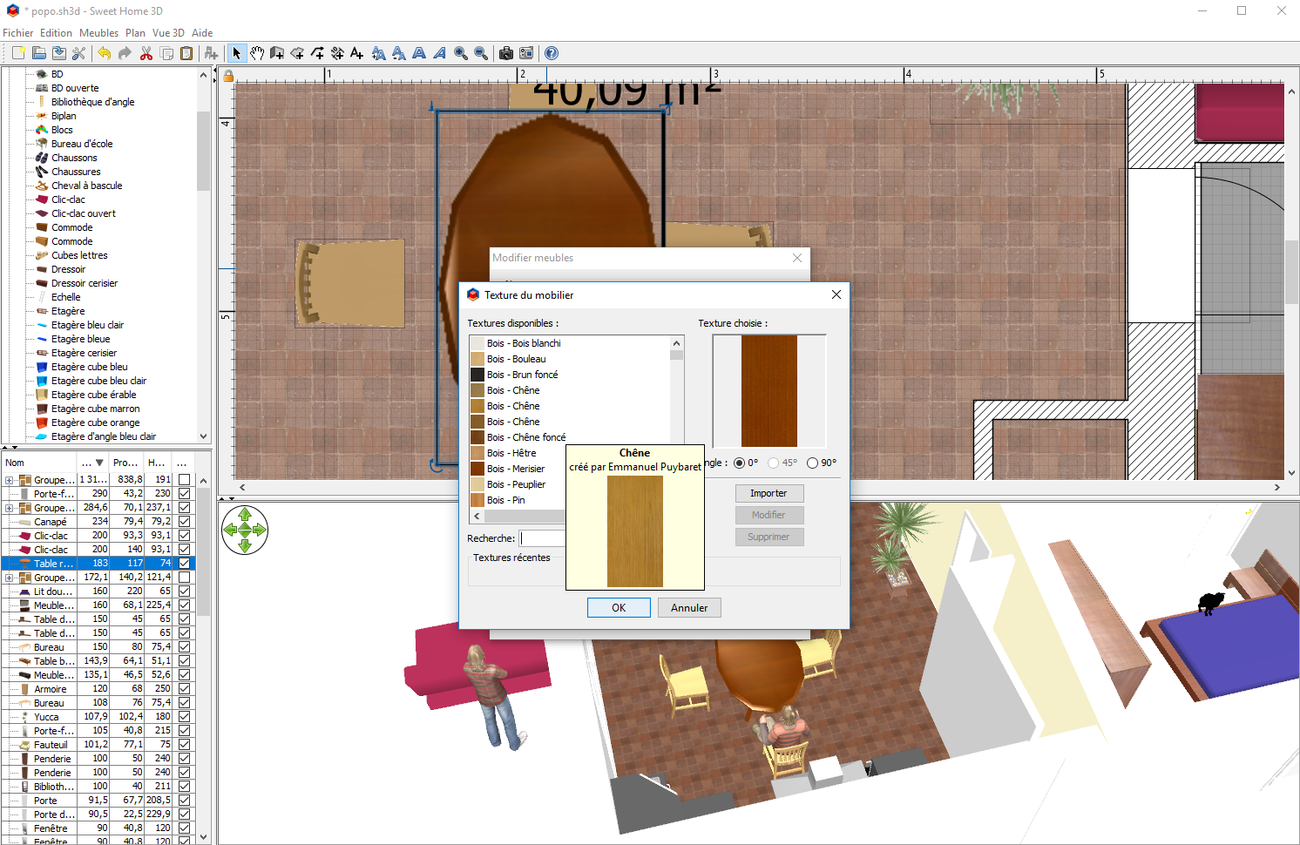The image size is (1300, 845).
Task: Choose the Create rooms tool
Action: [297, 53]
